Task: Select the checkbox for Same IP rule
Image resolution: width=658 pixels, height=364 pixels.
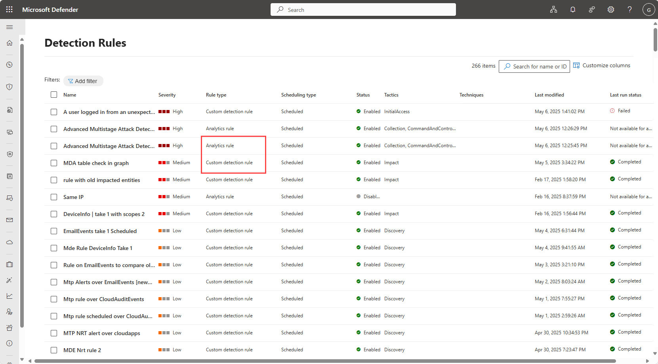Action: [54, 197]
